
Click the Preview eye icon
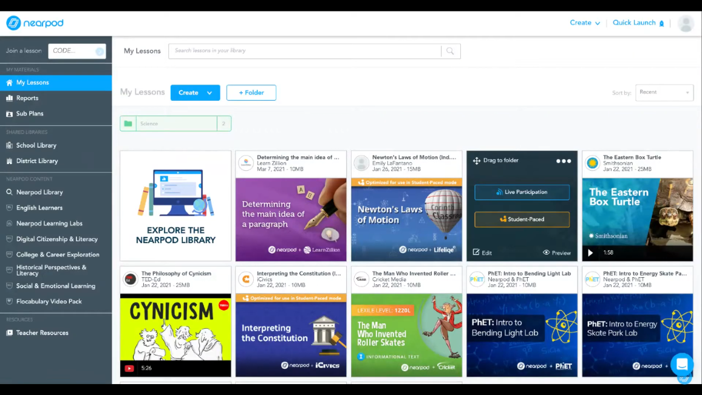[x=546, y=253]
